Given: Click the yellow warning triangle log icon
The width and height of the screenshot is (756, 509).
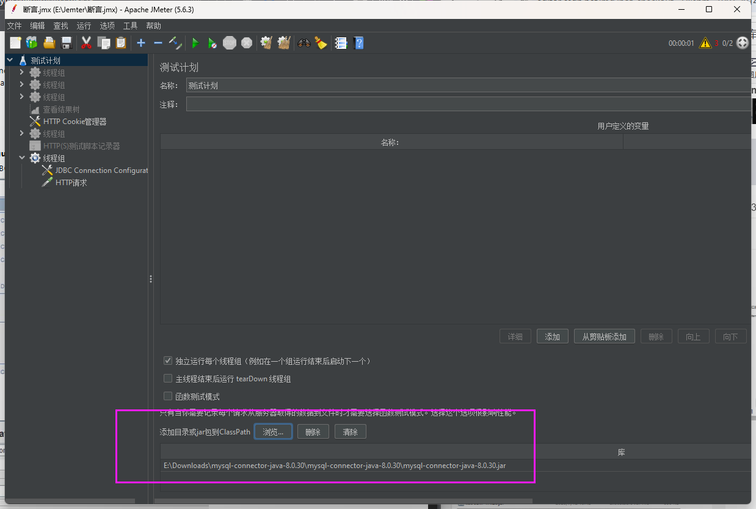Looking at the screenshot, I should (x=705, y=43).
